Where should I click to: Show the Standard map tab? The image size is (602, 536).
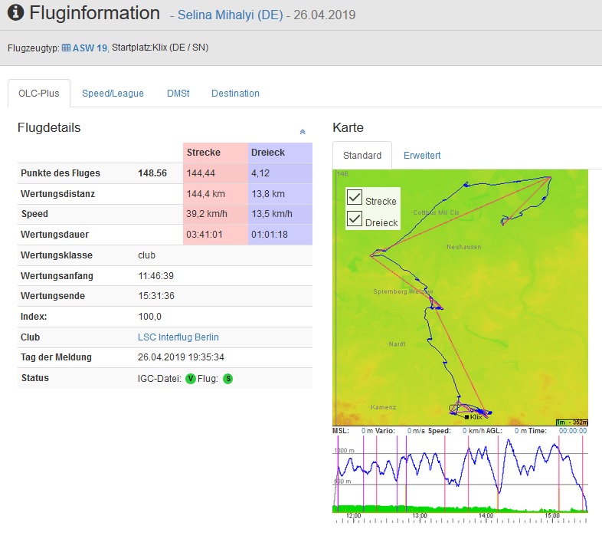362,156
